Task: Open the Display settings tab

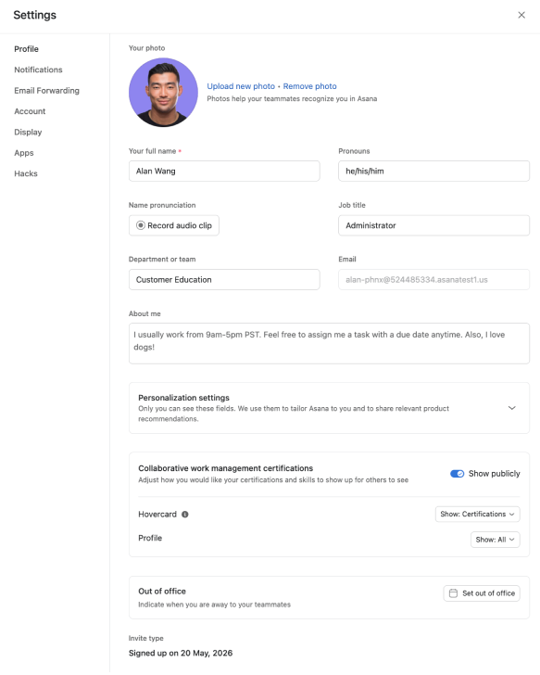Action: (x=28, y=133)
